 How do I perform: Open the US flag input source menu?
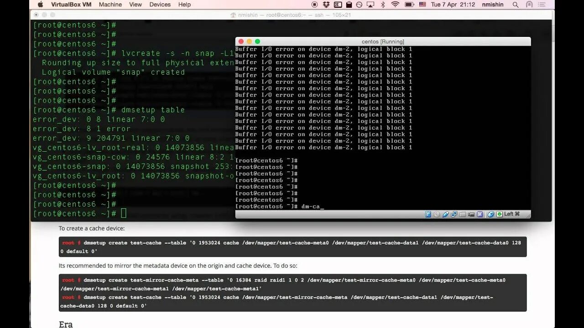(x=422, y=5)
